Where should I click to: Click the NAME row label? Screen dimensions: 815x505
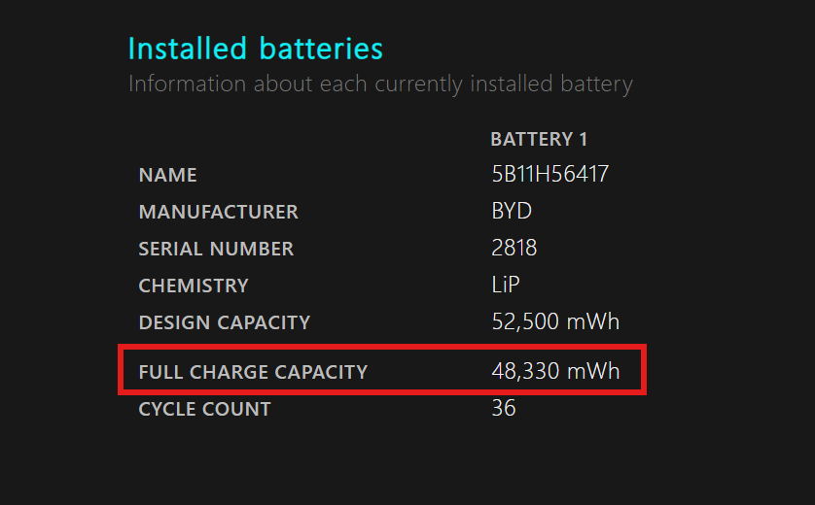167,176
